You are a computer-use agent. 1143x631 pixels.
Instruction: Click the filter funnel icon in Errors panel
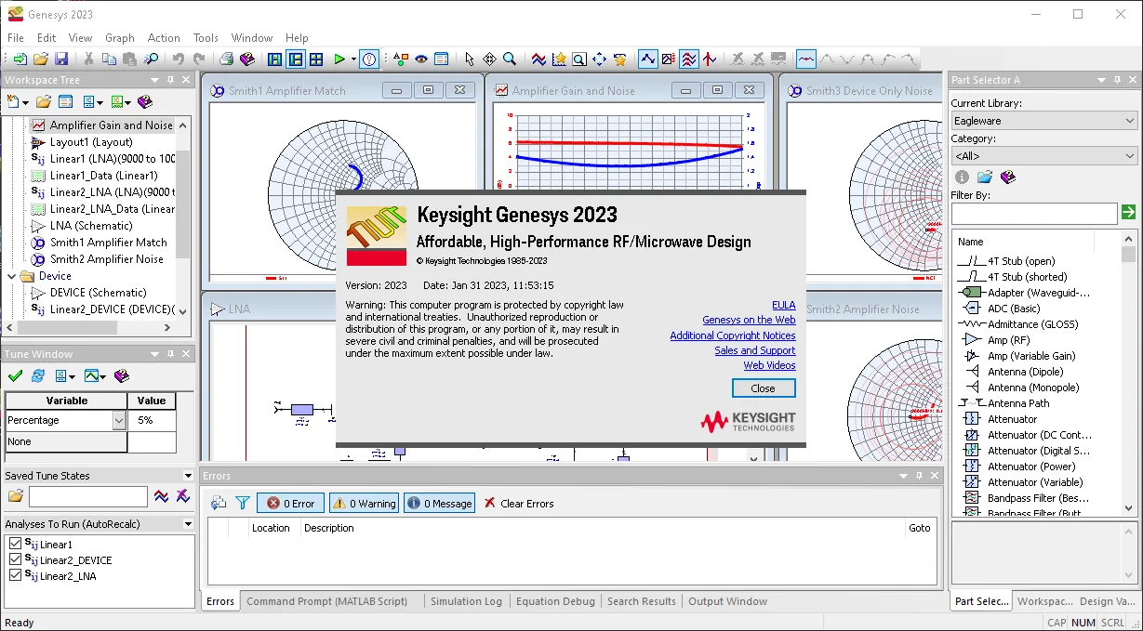(x=242, y=503)
